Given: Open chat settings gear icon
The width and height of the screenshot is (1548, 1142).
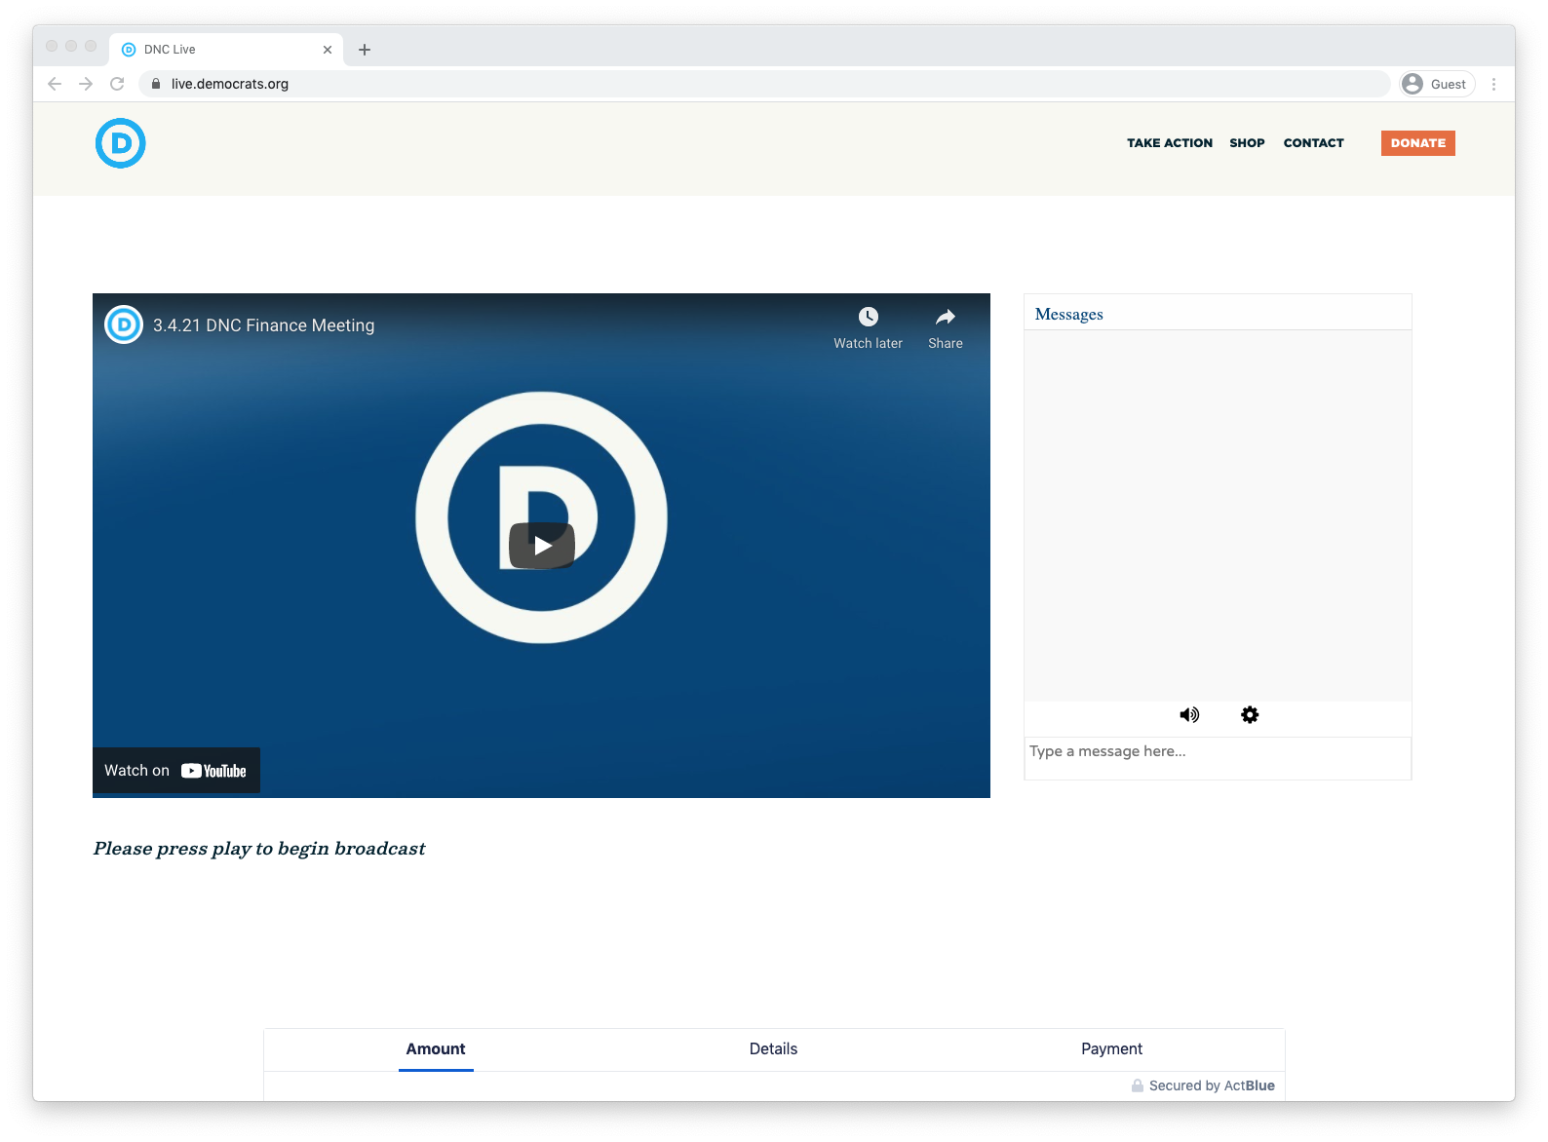Looking at the screenshot, I should (x=1250, y=715).
